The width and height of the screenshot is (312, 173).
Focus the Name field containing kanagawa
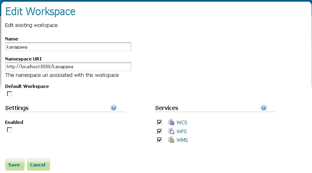(68, 47)
